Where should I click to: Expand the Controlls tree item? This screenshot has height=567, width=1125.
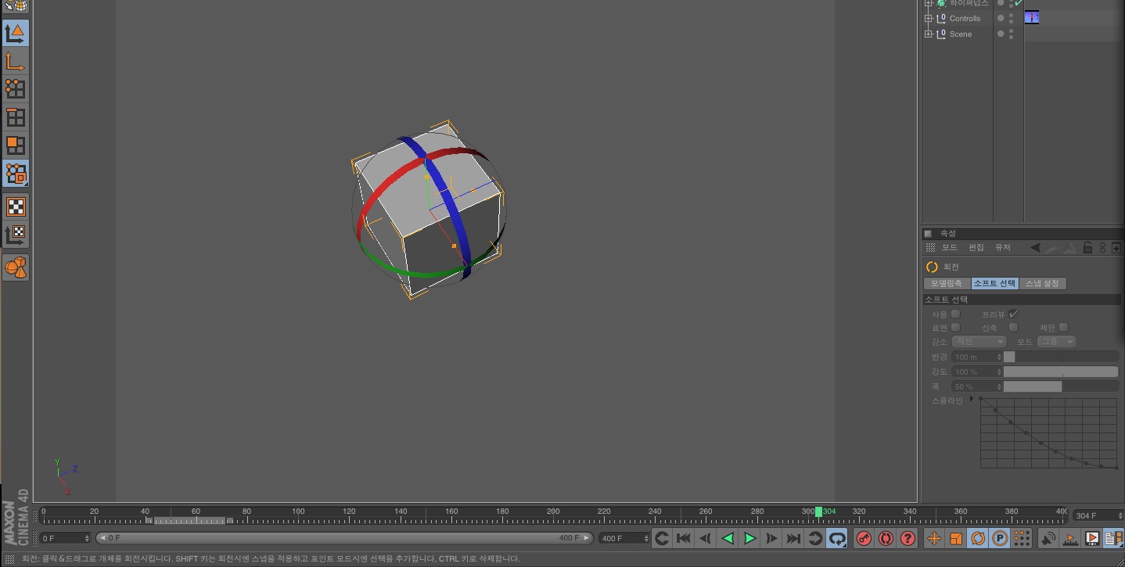click(x=928, y=19)
